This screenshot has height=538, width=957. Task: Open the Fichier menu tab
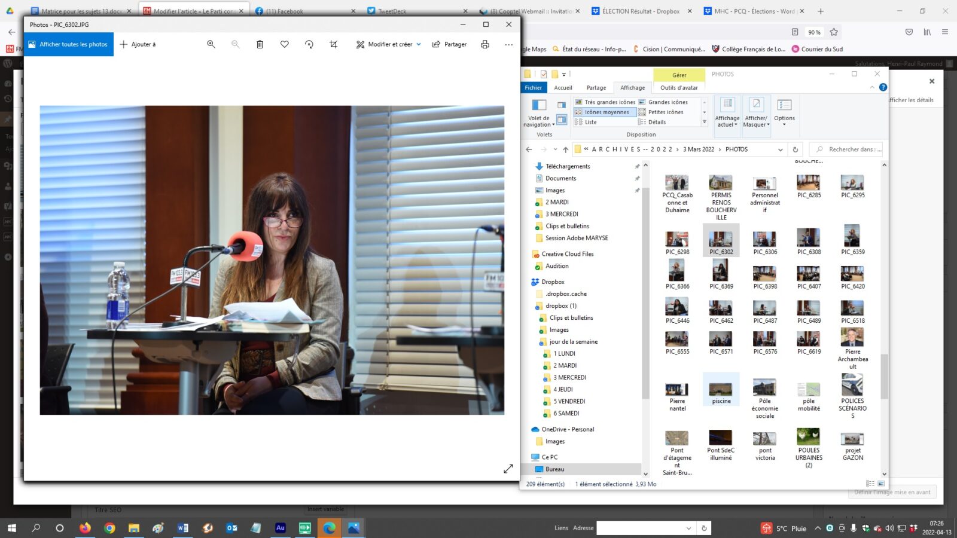[x=533, y=88]
